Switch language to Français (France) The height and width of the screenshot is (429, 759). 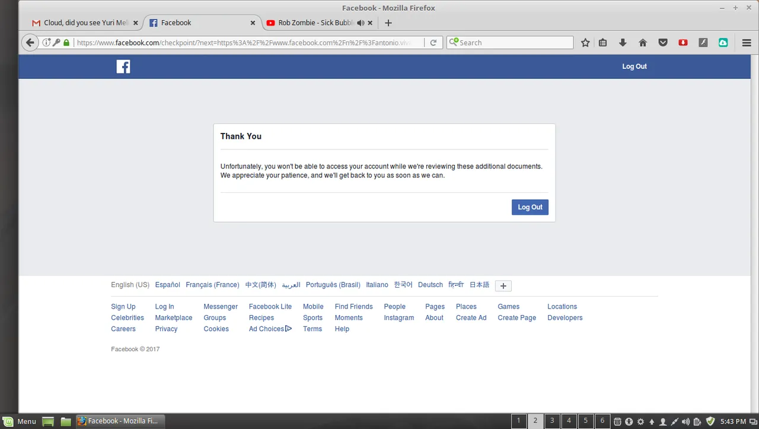212,285
